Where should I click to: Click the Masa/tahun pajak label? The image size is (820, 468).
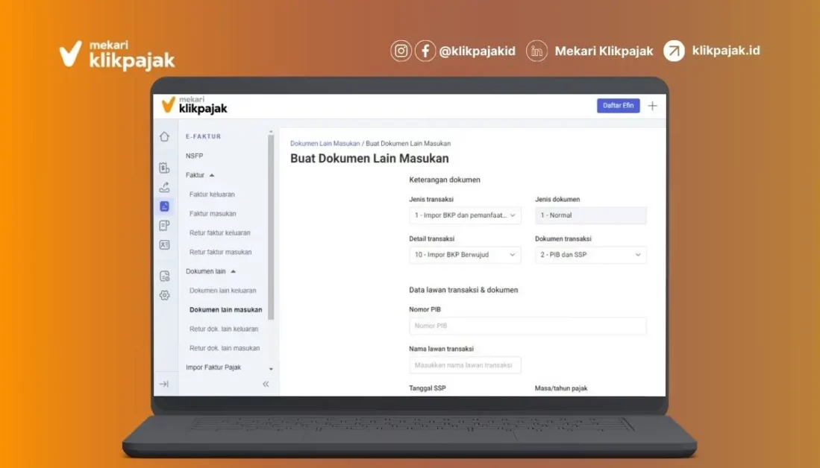point(561,388)
